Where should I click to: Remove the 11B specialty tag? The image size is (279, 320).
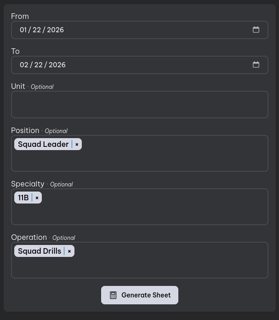click(37, 198)
